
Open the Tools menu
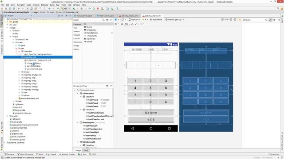63,5
